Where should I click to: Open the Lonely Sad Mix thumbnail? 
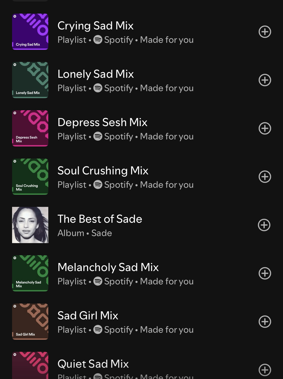[x=30, y=80]
